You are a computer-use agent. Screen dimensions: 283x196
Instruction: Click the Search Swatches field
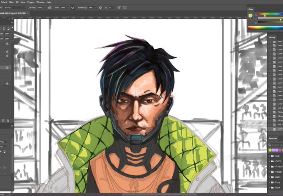[x=277, y=145]
